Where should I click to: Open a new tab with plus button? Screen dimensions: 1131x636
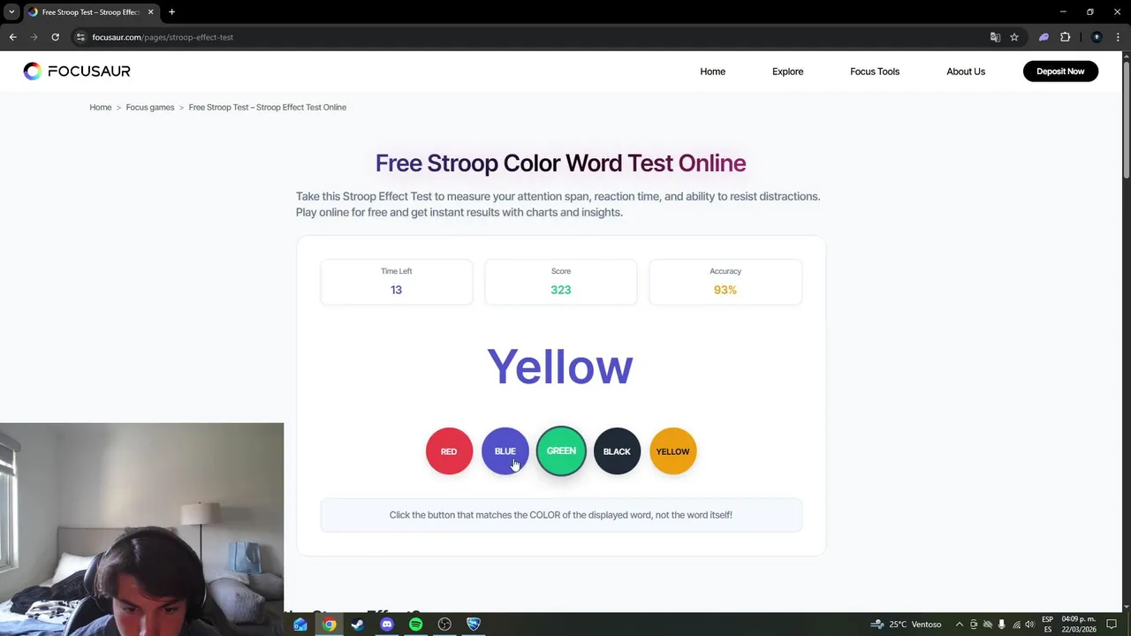click(x=171, y=12)
